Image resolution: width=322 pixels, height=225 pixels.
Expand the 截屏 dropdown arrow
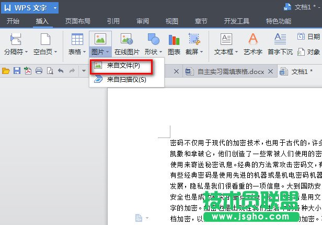(201, 52)
